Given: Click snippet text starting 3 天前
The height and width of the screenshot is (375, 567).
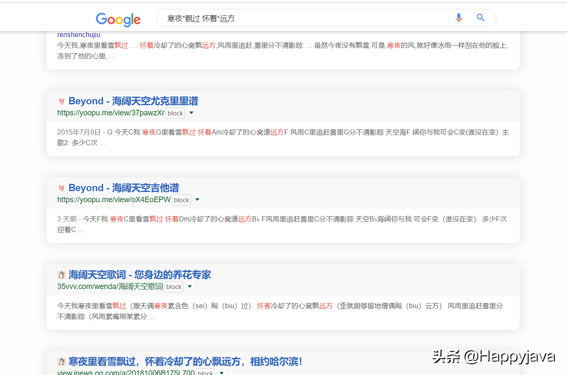Looking at the screenshot, I should pos(282,224).
